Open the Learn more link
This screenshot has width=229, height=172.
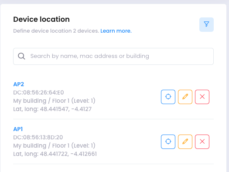pos(116,31)
